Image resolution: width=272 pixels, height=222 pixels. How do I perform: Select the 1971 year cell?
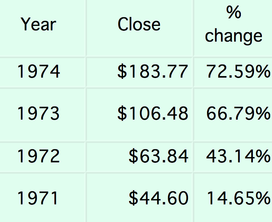39,198
